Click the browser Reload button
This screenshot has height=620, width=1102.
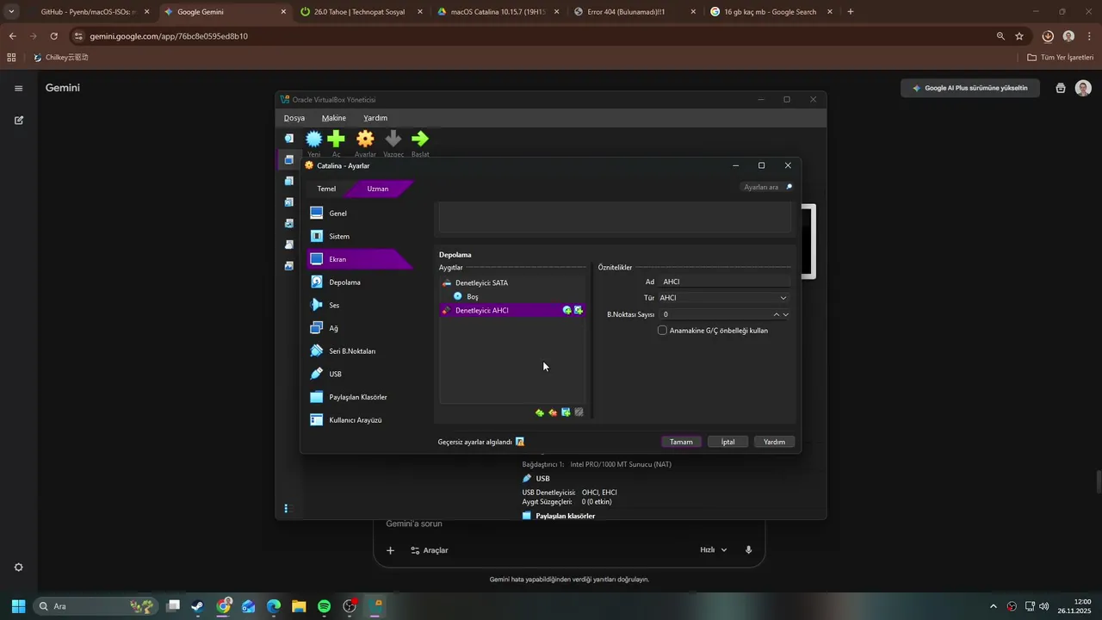[x=53, y=36]
